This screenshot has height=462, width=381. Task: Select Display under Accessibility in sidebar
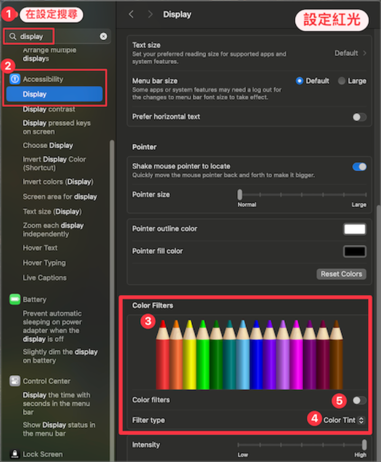tap(55, 94)
